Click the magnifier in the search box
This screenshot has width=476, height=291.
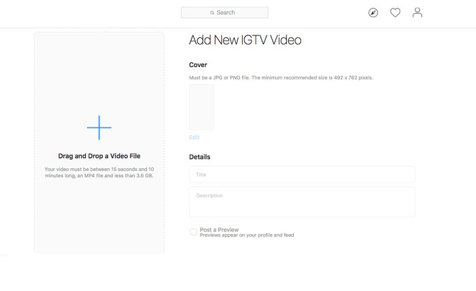coord(212,13)
